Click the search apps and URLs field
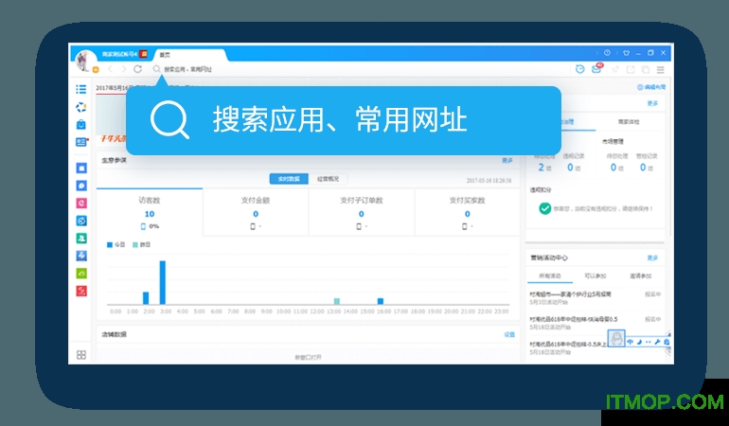Screen dimensions: 729x426 pyautogui.click(x=189, y=69)
